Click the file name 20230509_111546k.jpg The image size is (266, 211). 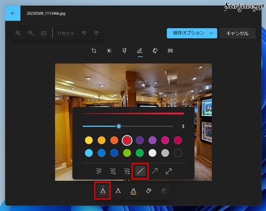46,13
